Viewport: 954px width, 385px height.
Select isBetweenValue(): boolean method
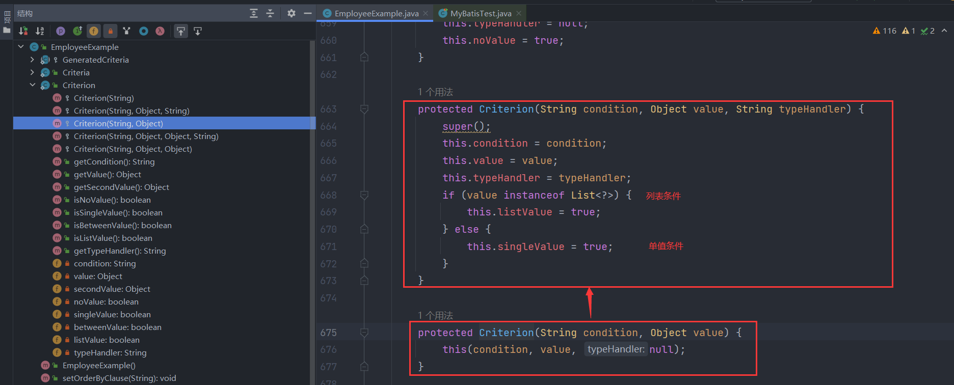[x=122, y=225]
